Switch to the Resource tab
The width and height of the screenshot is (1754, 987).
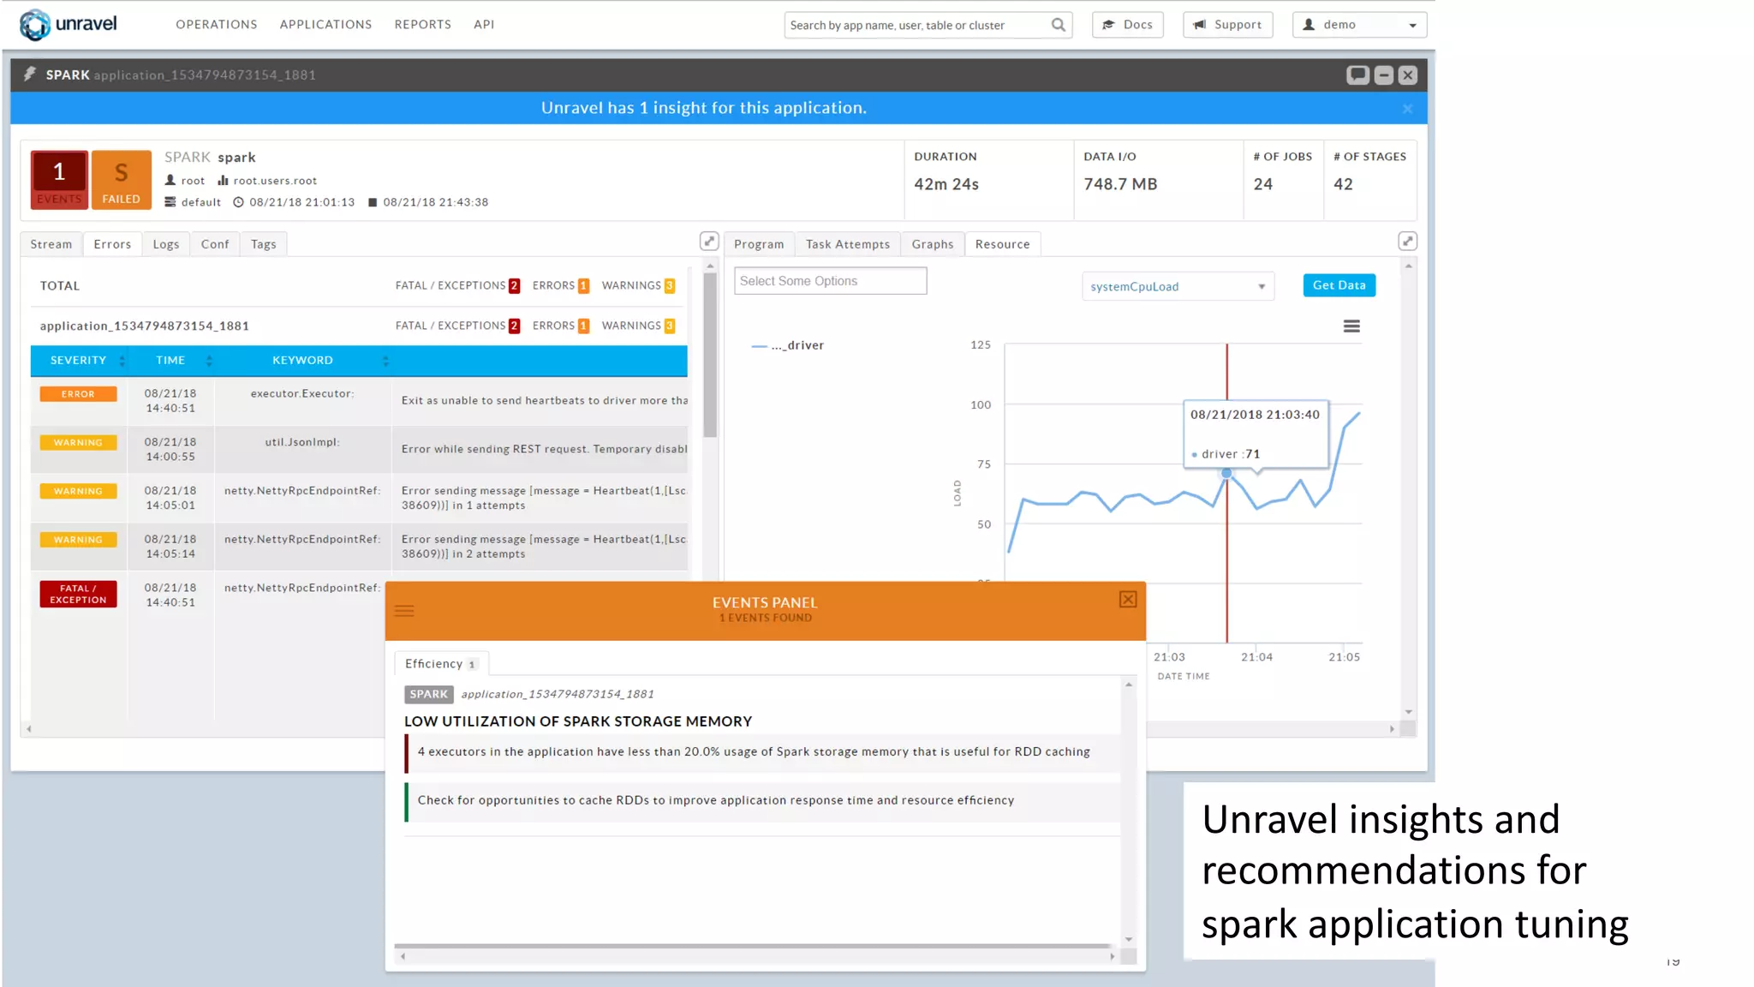(x=1003, y=244)
